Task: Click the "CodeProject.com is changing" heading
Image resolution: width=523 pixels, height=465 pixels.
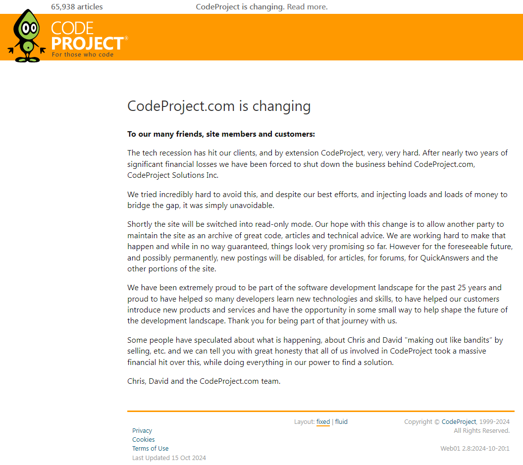Action: pyautogui.click(x=219, y=106)
